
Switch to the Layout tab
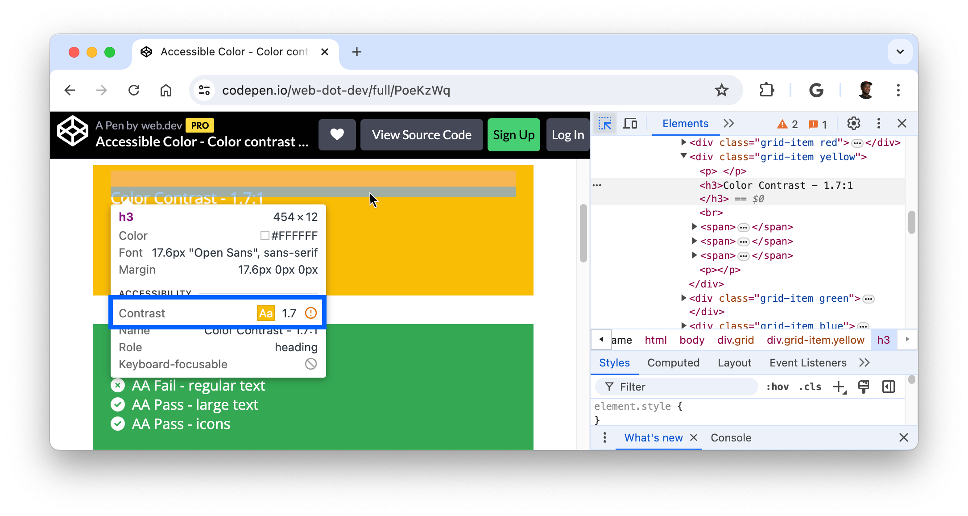click(x=734, y=363)
